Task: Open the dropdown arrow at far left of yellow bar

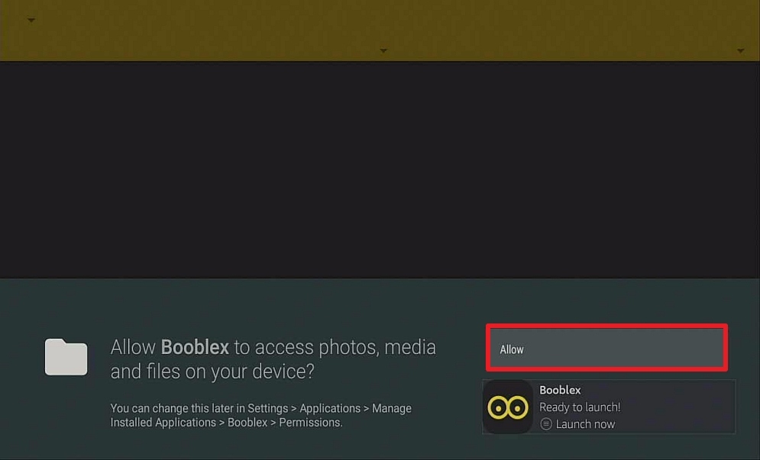Action: tap(31, 21)
